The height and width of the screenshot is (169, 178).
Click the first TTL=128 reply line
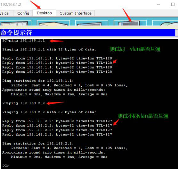(57, 58)
